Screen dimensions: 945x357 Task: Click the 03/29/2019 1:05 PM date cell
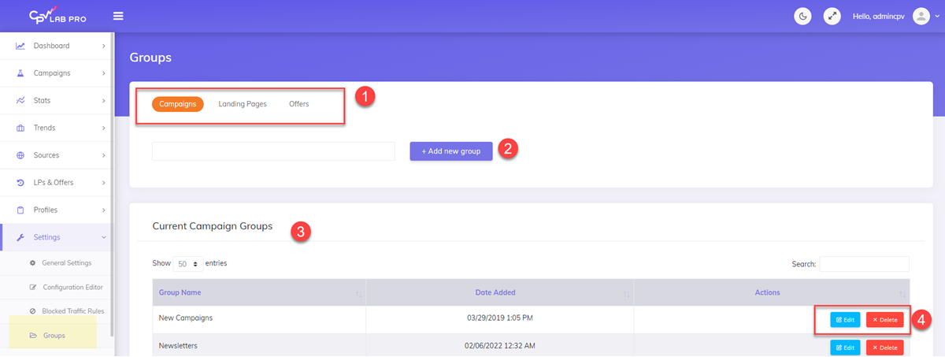500,318
